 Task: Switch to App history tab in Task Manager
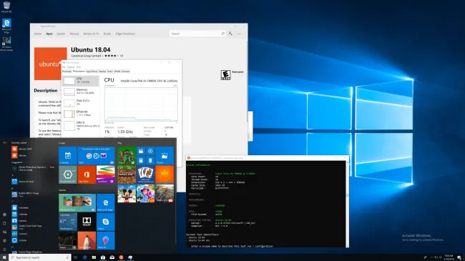(92, 72)
